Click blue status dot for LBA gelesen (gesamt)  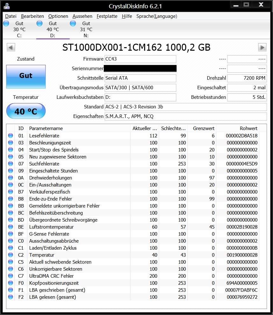(x=10, y=297)
